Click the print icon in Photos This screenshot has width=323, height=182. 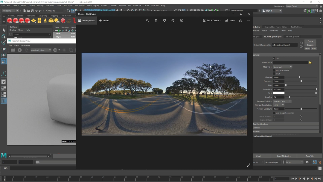coord(240,21)
